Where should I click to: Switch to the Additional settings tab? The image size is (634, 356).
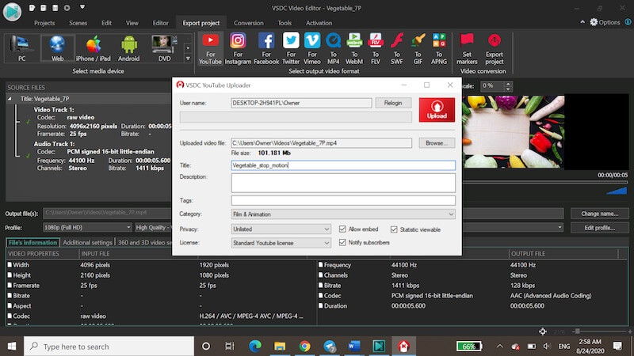click(x=87, y=242)
